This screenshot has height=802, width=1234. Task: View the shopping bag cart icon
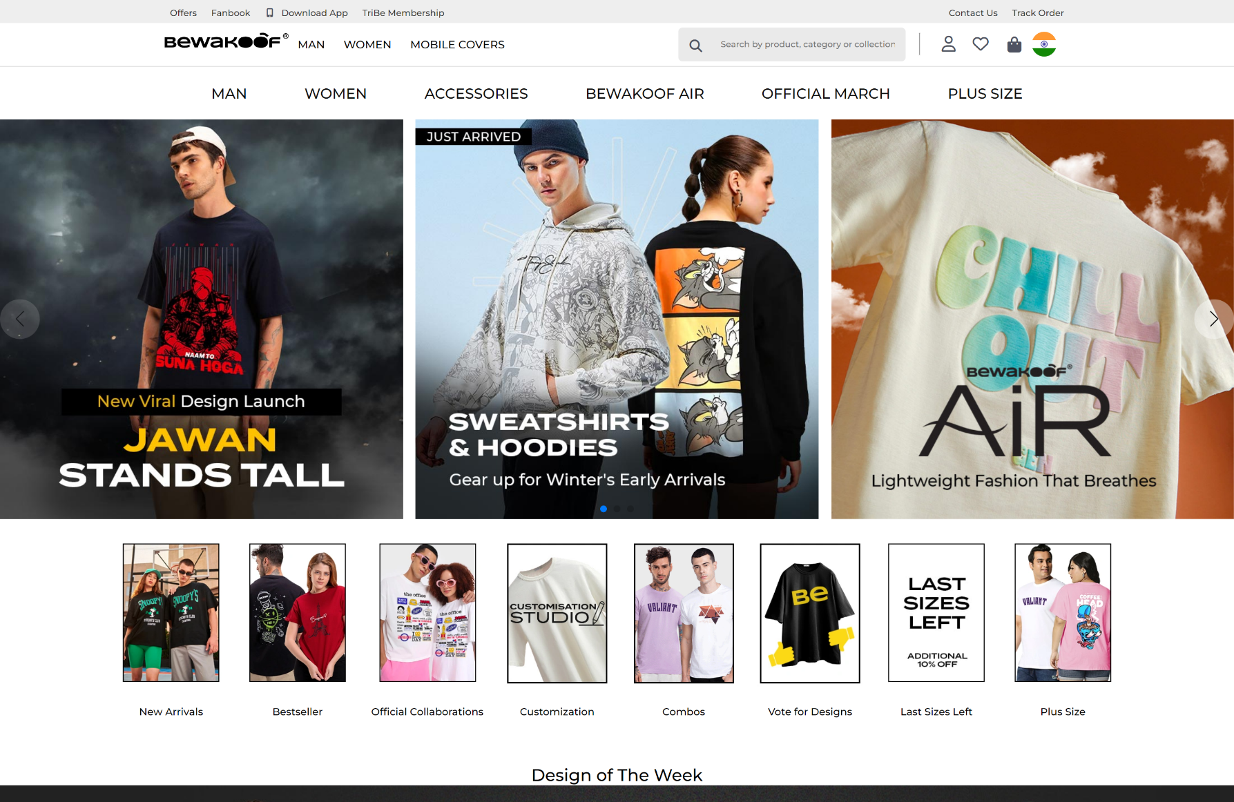pos(1014,44)
